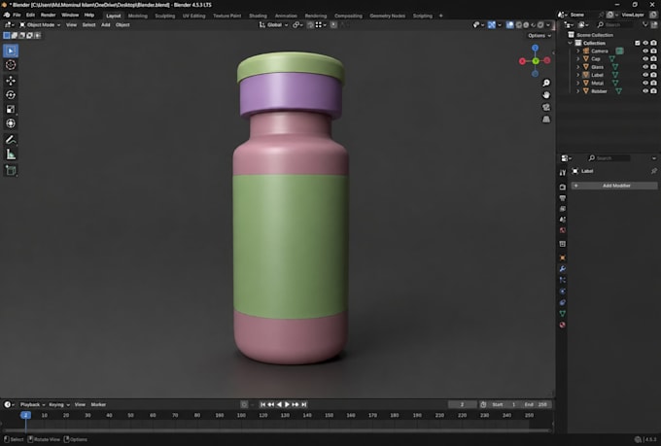The image size is (661, 446).
Task: Switch to the Shading workspace tab
Action: point(258,16)
